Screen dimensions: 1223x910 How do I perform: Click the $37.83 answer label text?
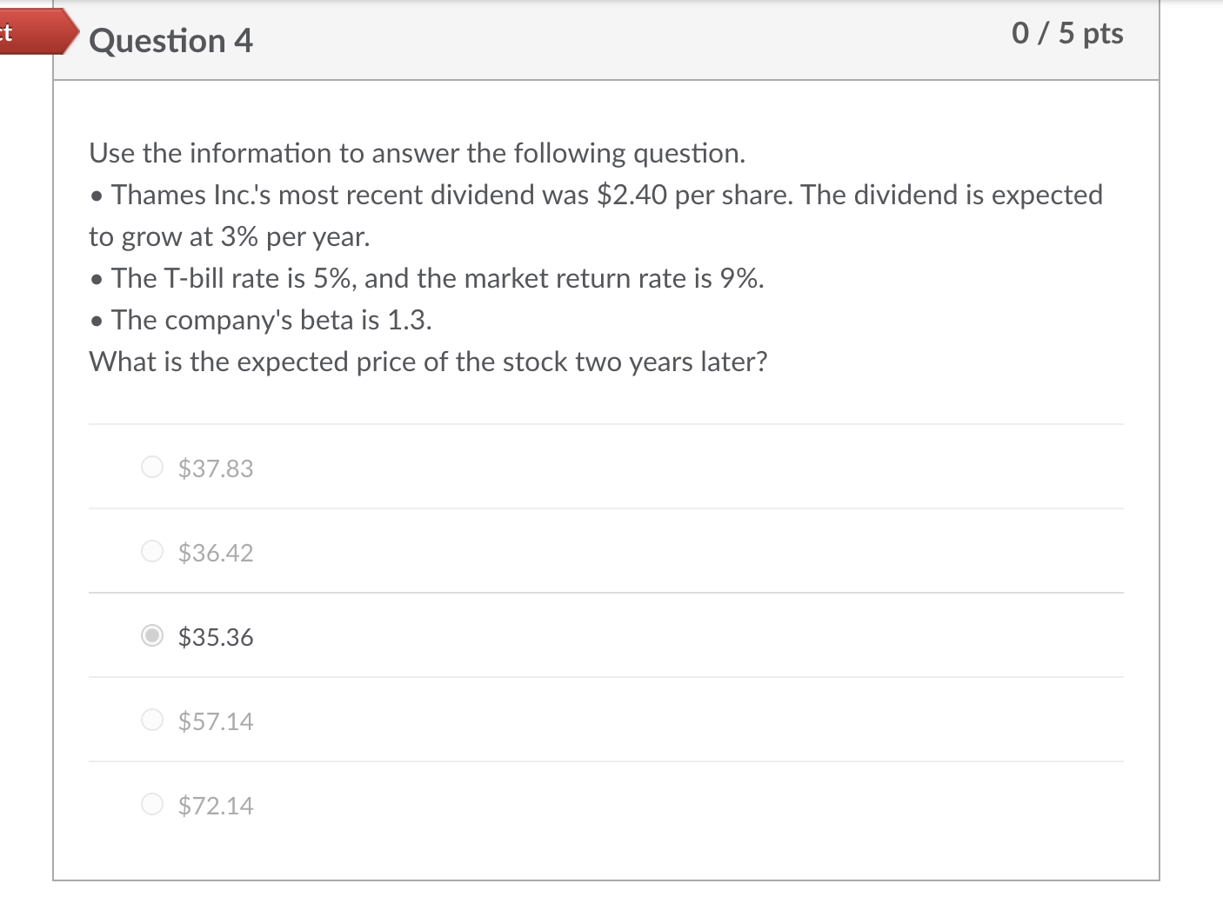click(x=216, y=468)
